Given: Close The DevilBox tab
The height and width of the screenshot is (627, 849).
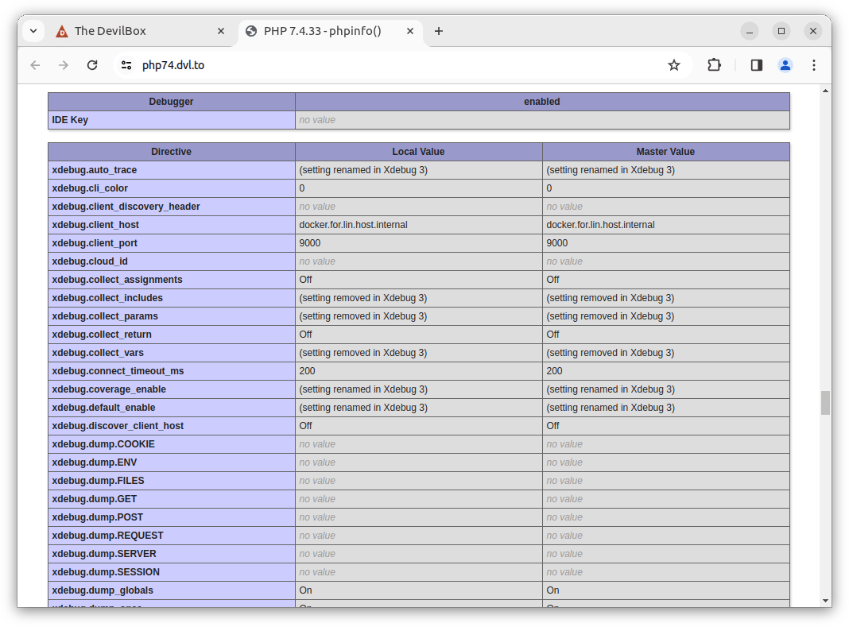Looking at the screenshot, I should (x=221, y=31).
